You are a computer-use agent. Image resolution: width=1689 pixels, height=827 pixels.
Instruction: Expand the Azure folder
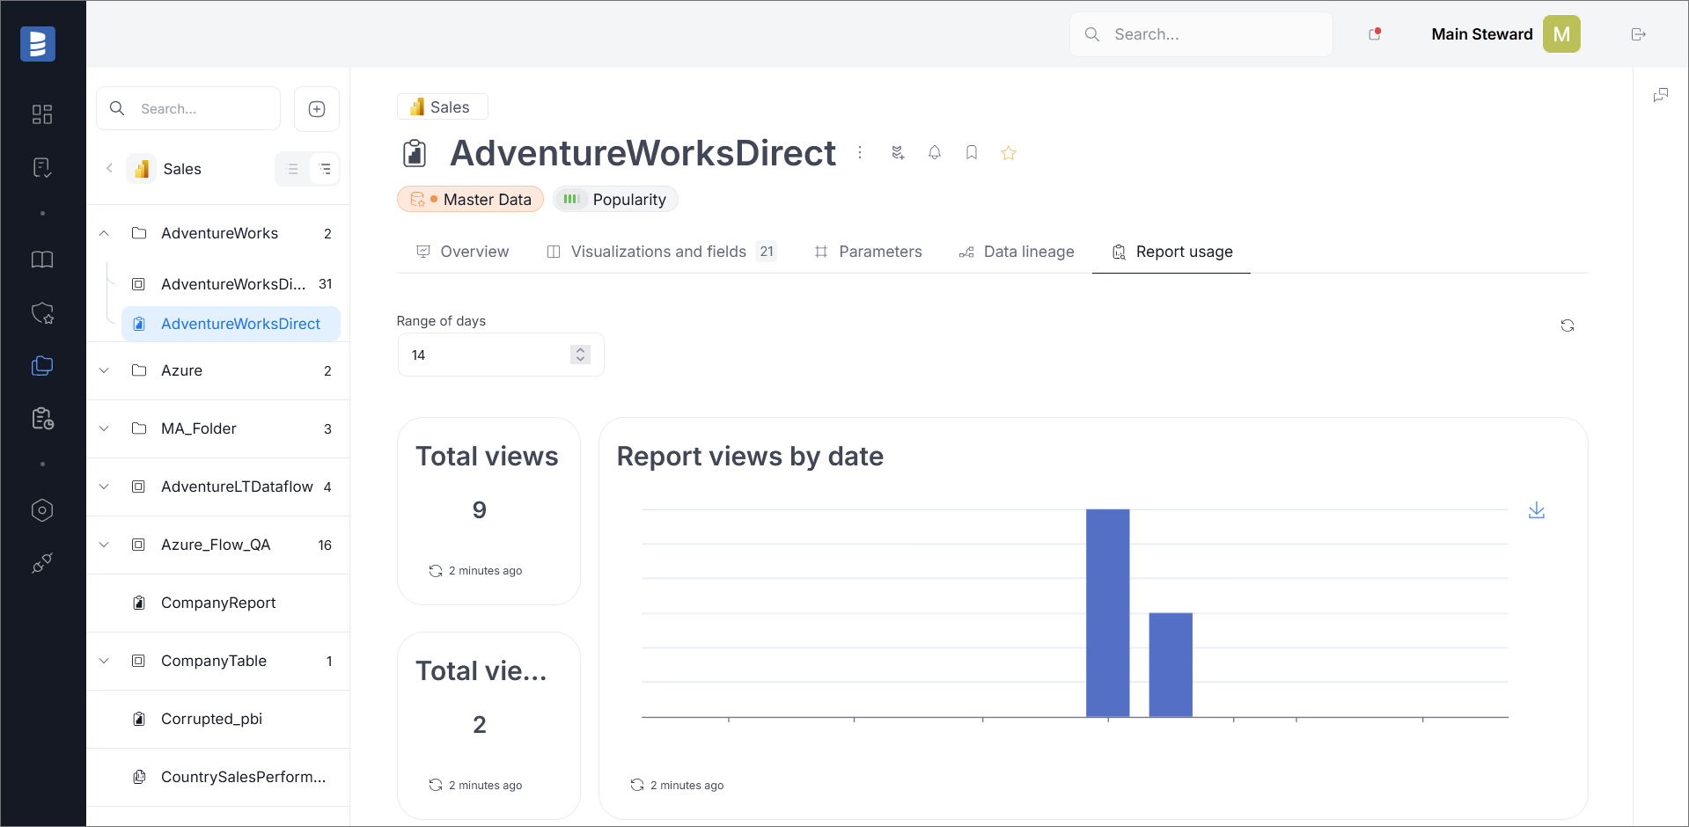pyautogui.click(x=104, y=370)
